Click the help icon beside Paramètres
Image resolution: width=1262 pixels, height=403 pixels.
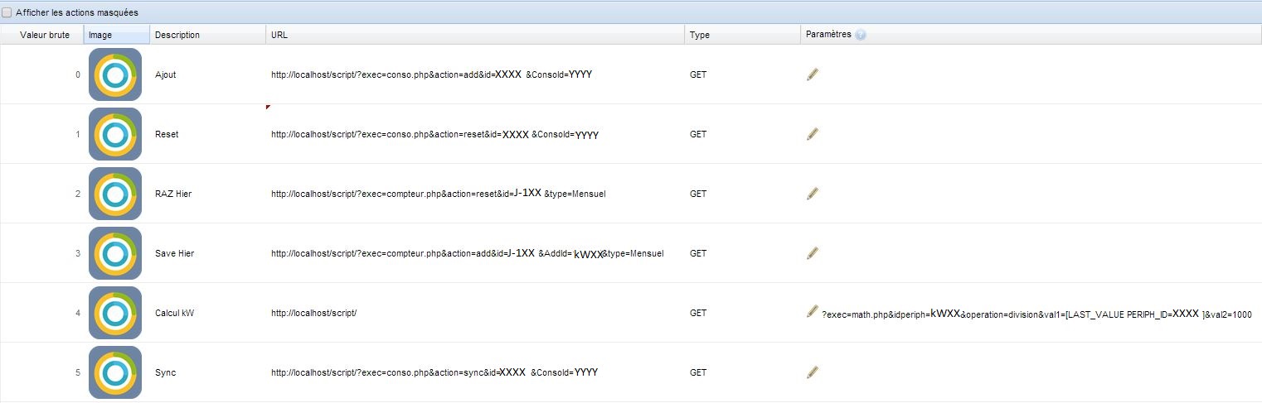(x=861, y=35)
